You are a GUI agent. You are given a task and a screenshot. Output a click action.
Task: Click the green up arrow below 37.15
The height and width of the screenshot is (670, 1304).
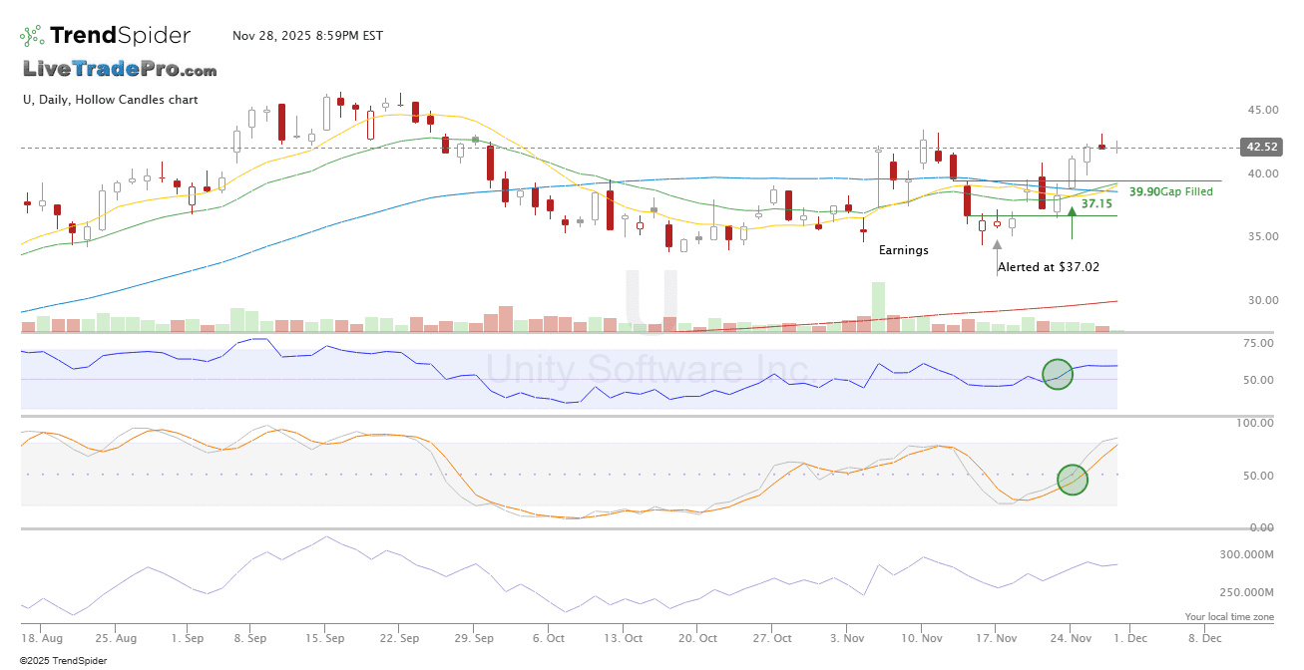(x=1072, y=211)
